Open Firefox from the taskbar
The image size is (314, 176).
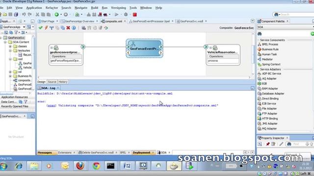pos(80,166)
